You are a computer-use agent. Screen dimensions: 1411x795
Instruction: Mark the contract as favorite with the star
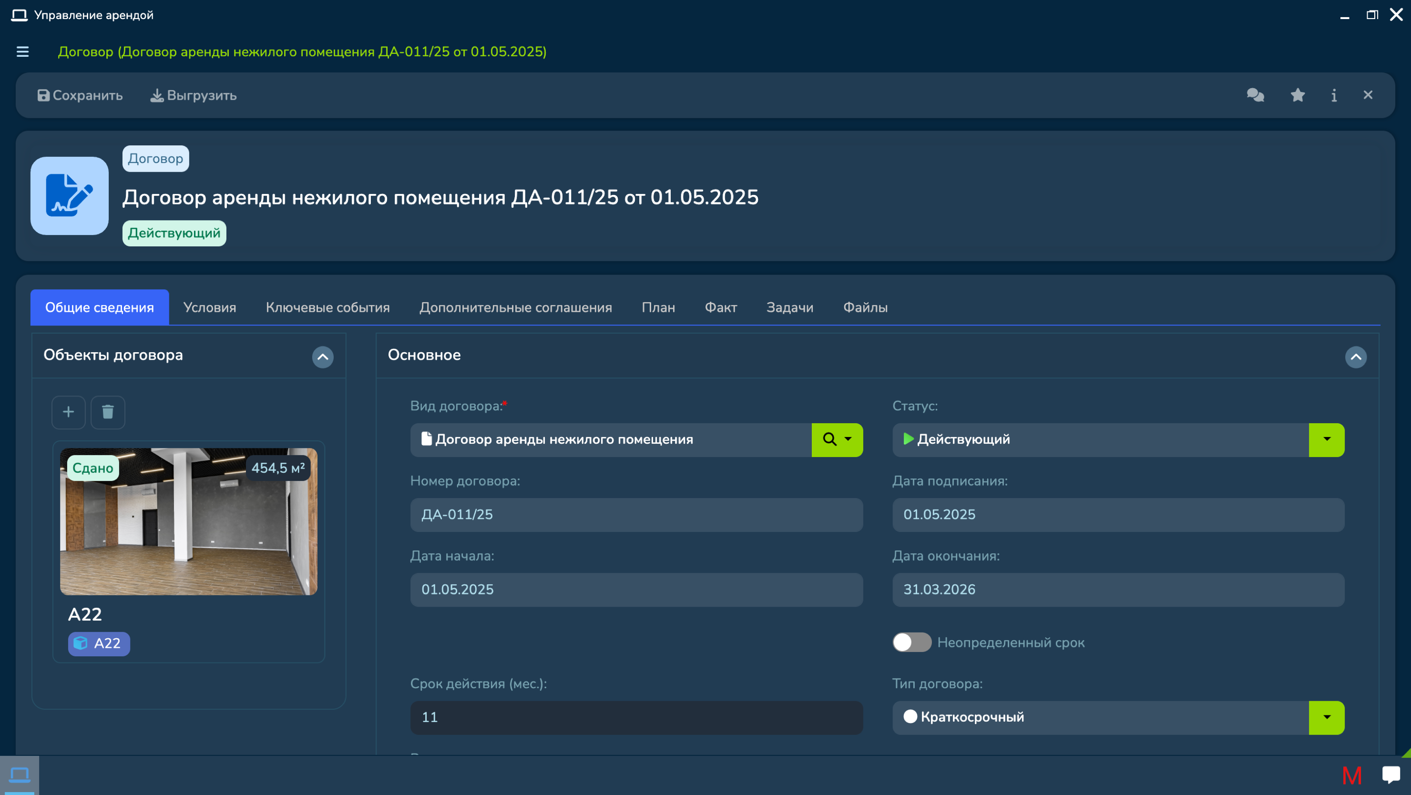(1297, 95)
